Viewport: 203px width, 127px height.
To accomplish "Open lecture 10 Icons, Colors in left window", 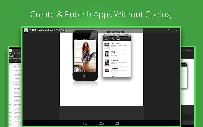I will (15, 105).
